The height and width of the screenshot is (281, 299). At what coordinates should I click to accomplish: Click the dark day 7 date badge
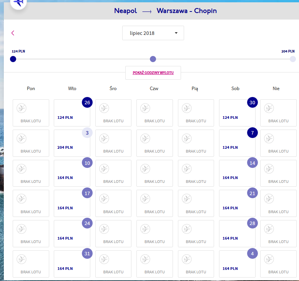(252, 133)
